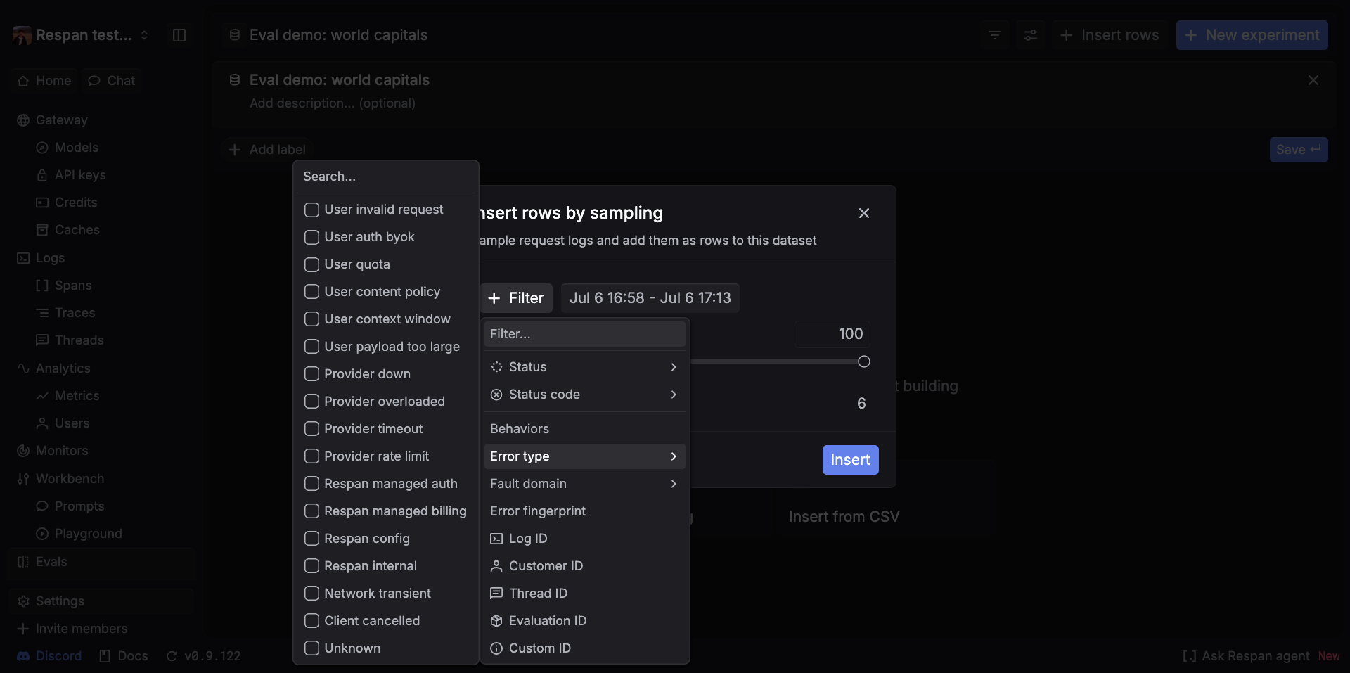Check Client cancelled
This screenshot has width=1350, height=673.
[x=311, y=621]
